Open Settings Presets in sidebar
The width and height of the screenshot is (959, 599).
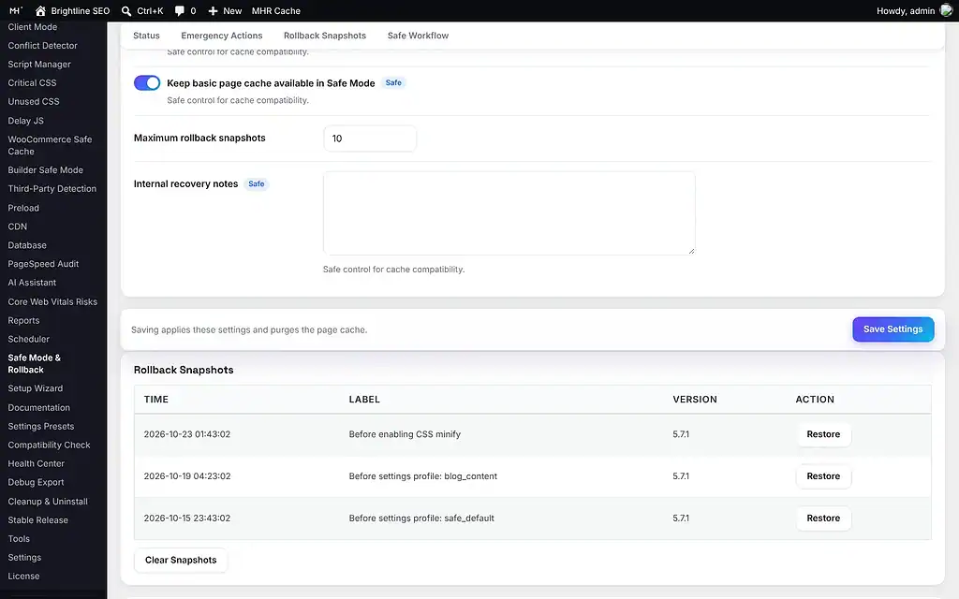(x=41, y=426)
